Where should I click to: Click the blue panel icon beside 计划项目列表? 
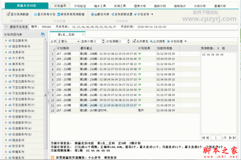pyautogui.click(x=43, y=34)
